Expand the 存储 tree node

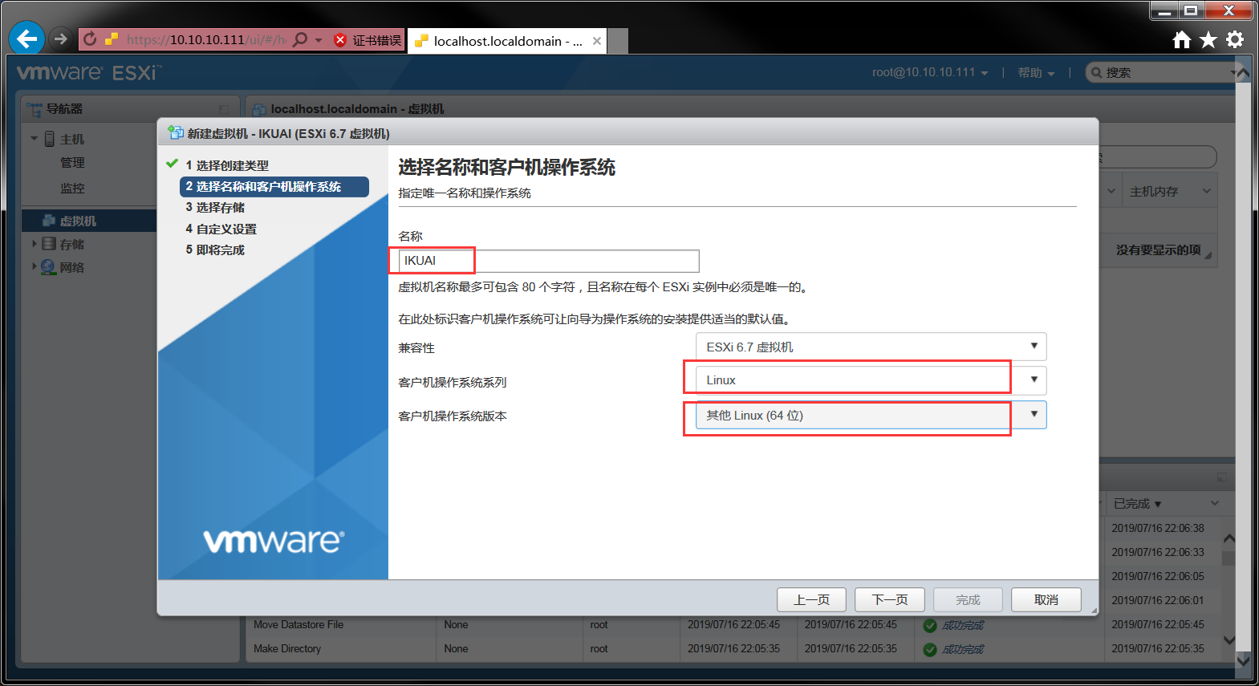pyautogui.click(x=35, y=244)
